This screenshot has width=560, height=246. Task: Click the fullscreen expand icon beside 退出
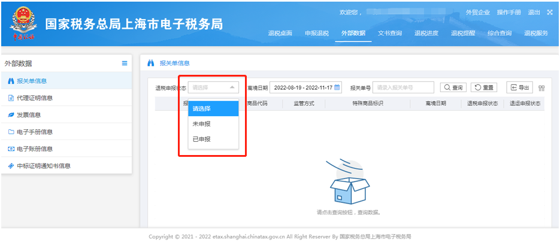point(550,13)
